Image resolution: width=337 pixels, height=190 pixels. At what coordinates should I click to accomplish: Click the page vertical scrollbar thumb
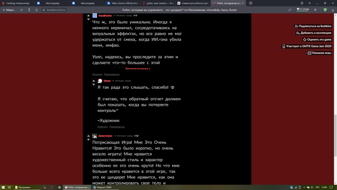(x=335, y=135)
